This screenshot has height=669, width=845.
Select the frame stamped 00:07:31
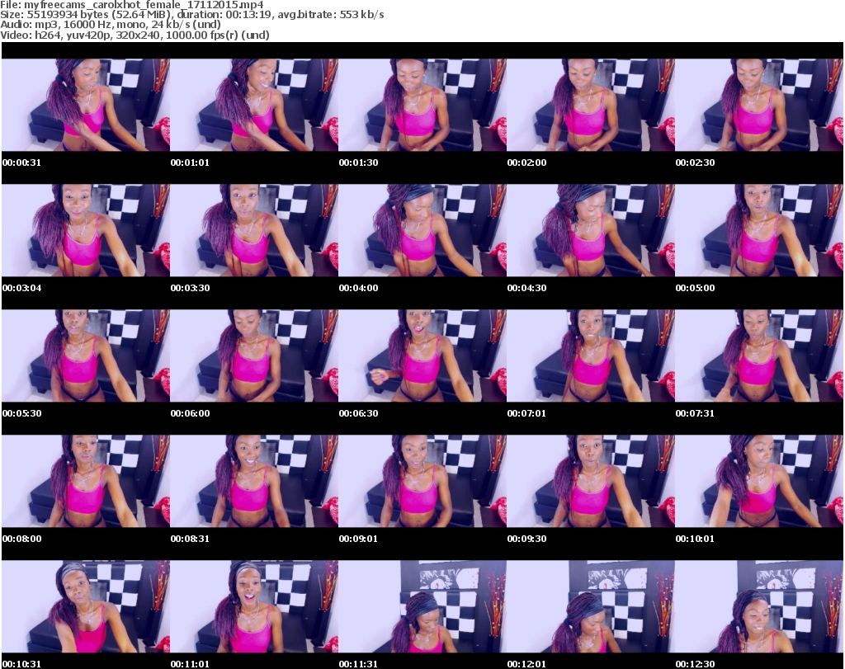[x=759, y=356]
